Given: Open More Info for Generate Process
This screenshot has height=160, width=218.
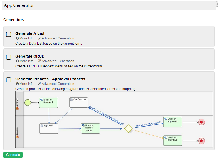Looking at the screenshot, I should tap(25, 84).
